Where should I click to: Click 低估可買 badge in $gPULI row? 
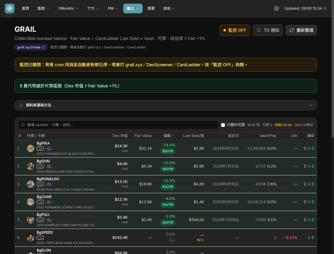(168, 223)
